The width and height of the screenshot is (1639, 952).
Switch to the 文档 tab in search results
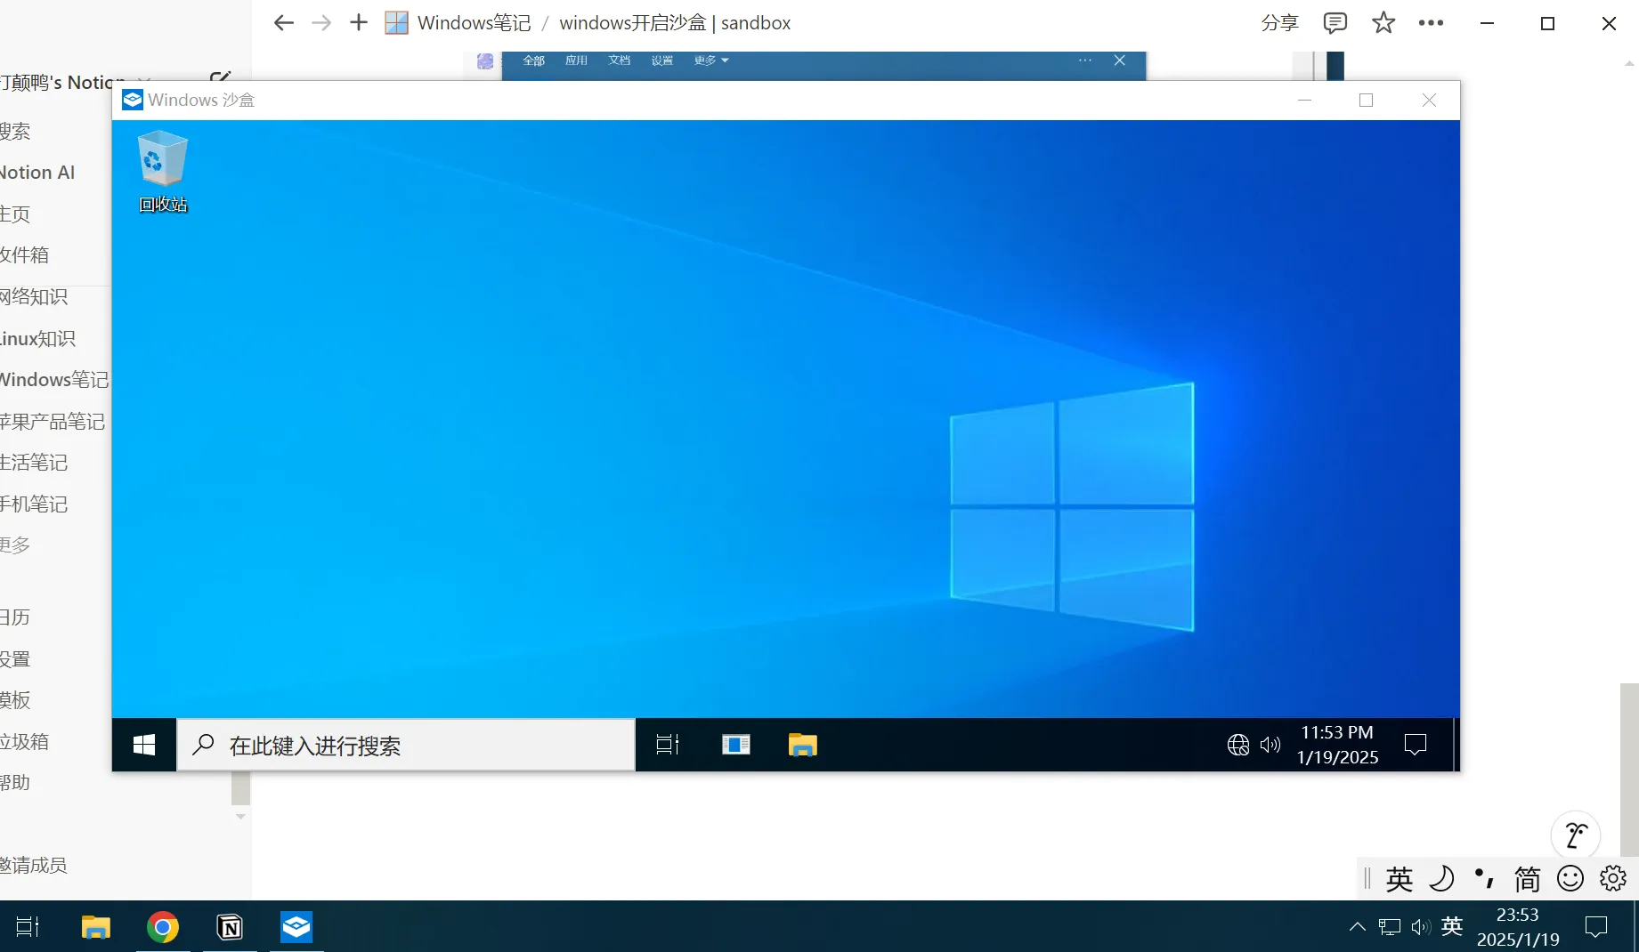(619, 60)
